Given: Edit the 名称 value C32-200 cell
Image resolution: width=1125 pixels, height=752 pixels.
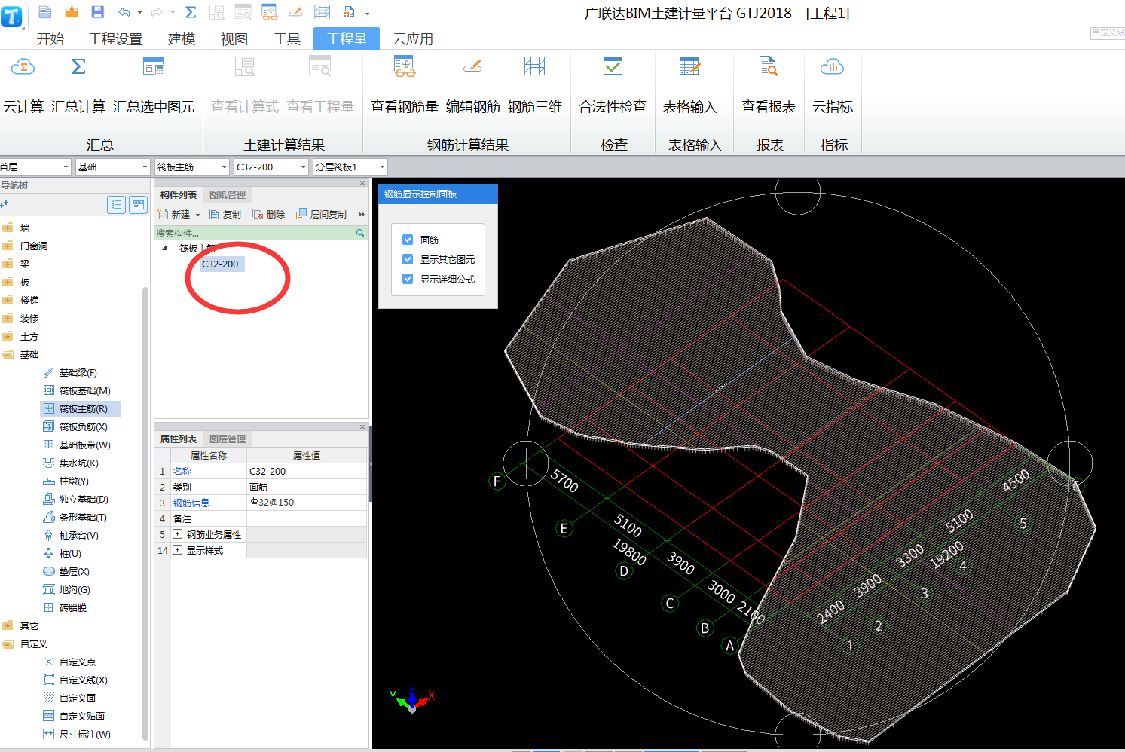Looking at the screenshot, I should 307,471.
